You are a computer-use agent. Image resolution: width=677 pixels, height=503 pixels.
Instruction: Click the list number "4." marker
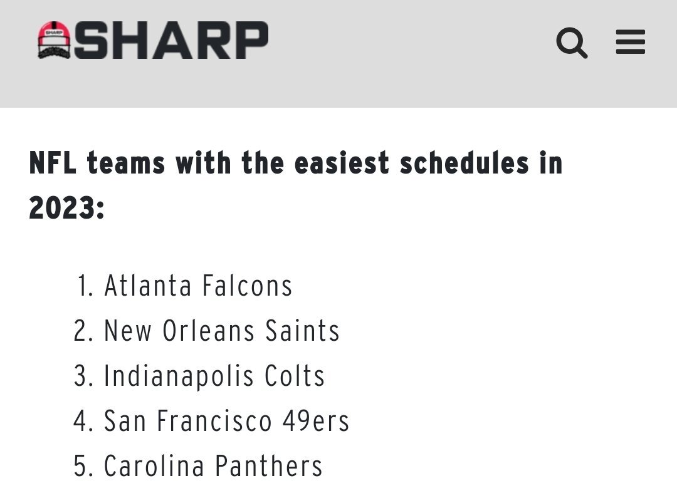point(83,421)
